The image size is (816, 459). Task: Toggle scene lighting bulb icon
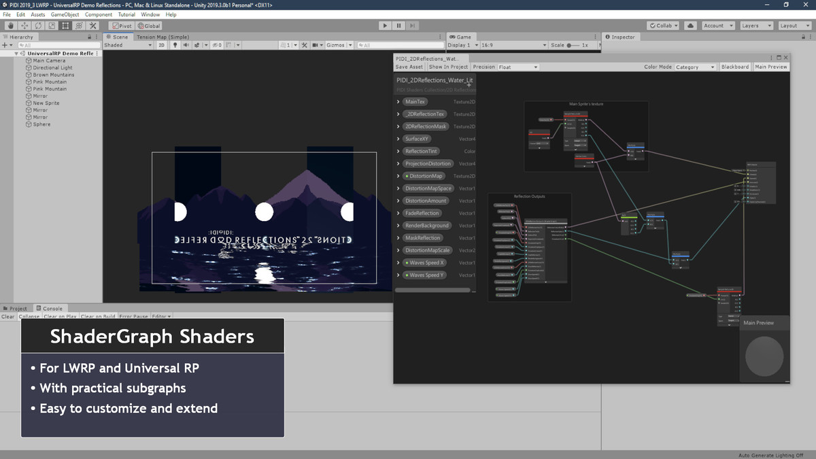pos(175,46)
